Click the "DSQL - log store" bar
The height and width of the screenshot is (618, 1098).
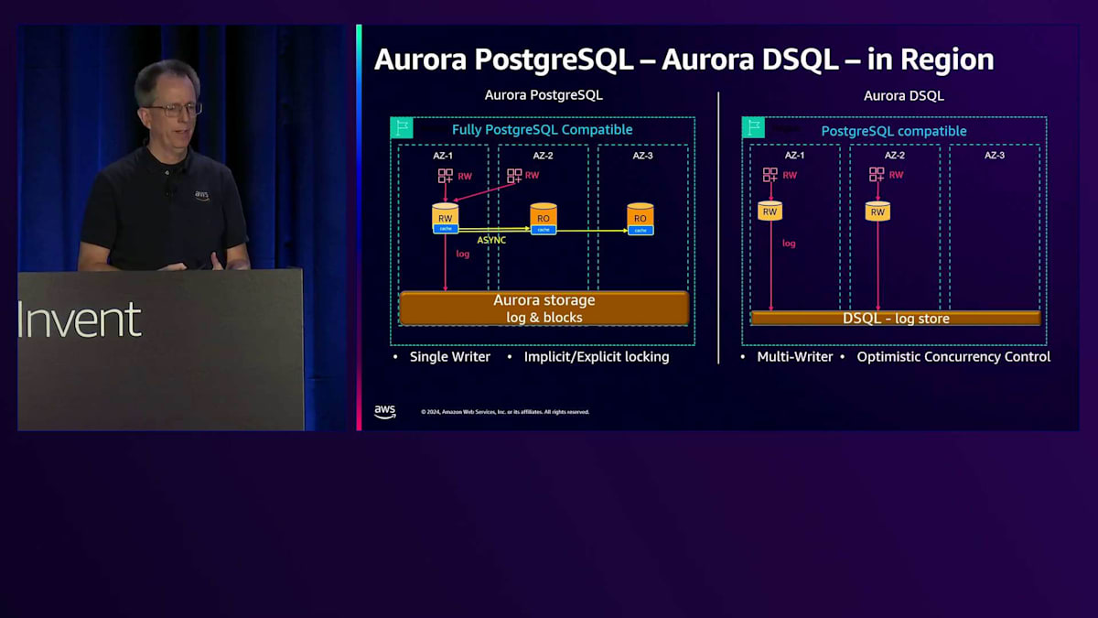click(896, 319)
